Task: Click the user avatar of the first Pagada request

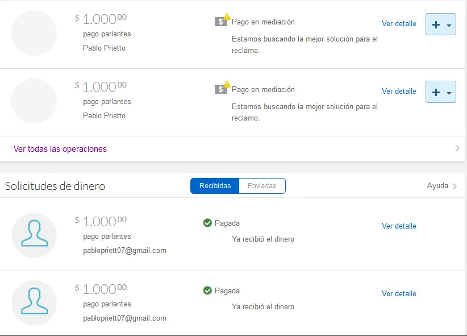Action: pyautogui.click(x=34, y=235)
